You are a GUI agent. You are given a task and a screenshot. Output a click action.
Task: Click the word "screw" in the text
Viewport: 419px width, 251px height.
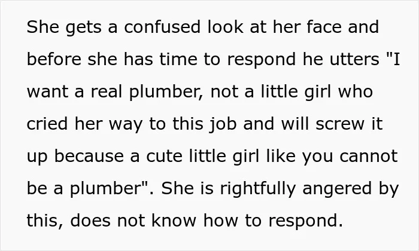pyautogui.click(x=340, y=124)
